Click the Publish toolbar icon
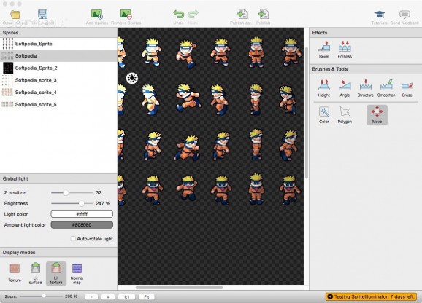The height and width of the screenshot is (303, 422). point(264,15)
